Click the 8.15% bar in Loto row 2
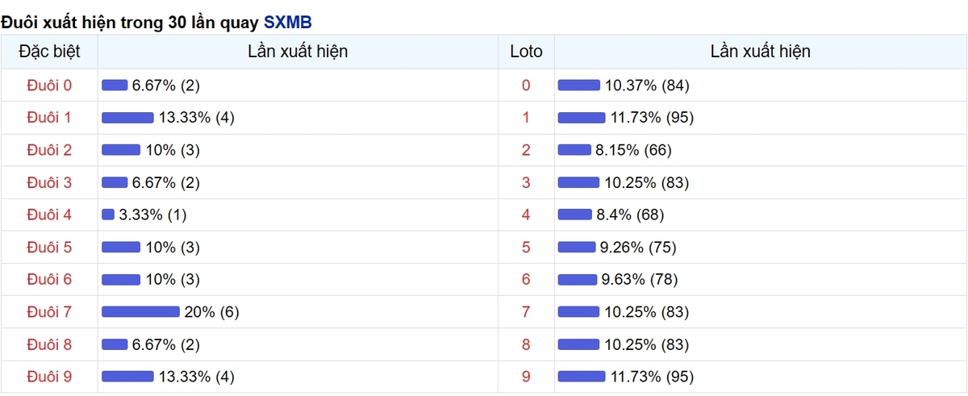This screenshot has height=396, width=968. pos(574,150)
